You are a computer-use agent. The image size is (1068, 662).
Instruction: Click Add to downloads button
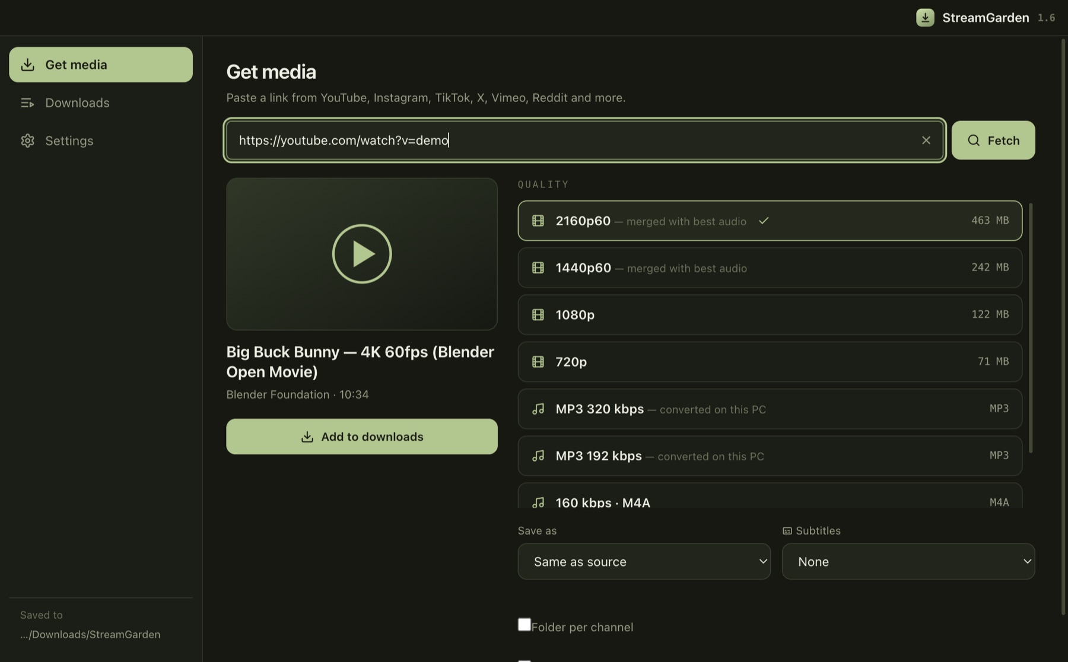pos(362,437)
